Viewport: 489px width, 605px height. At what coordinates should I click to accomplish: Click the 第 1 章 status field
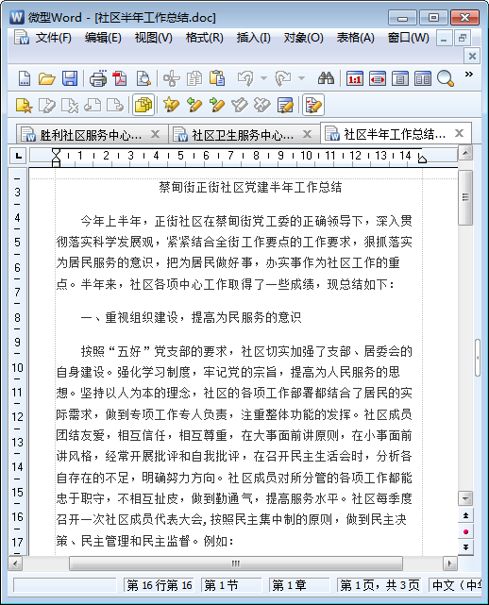[300, 585]
